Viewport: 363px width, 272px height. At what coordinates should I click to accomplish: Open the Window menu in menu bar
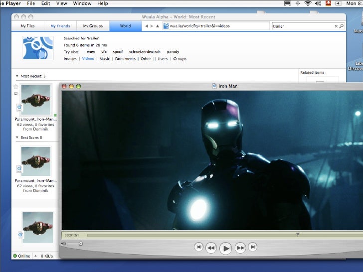82,3
